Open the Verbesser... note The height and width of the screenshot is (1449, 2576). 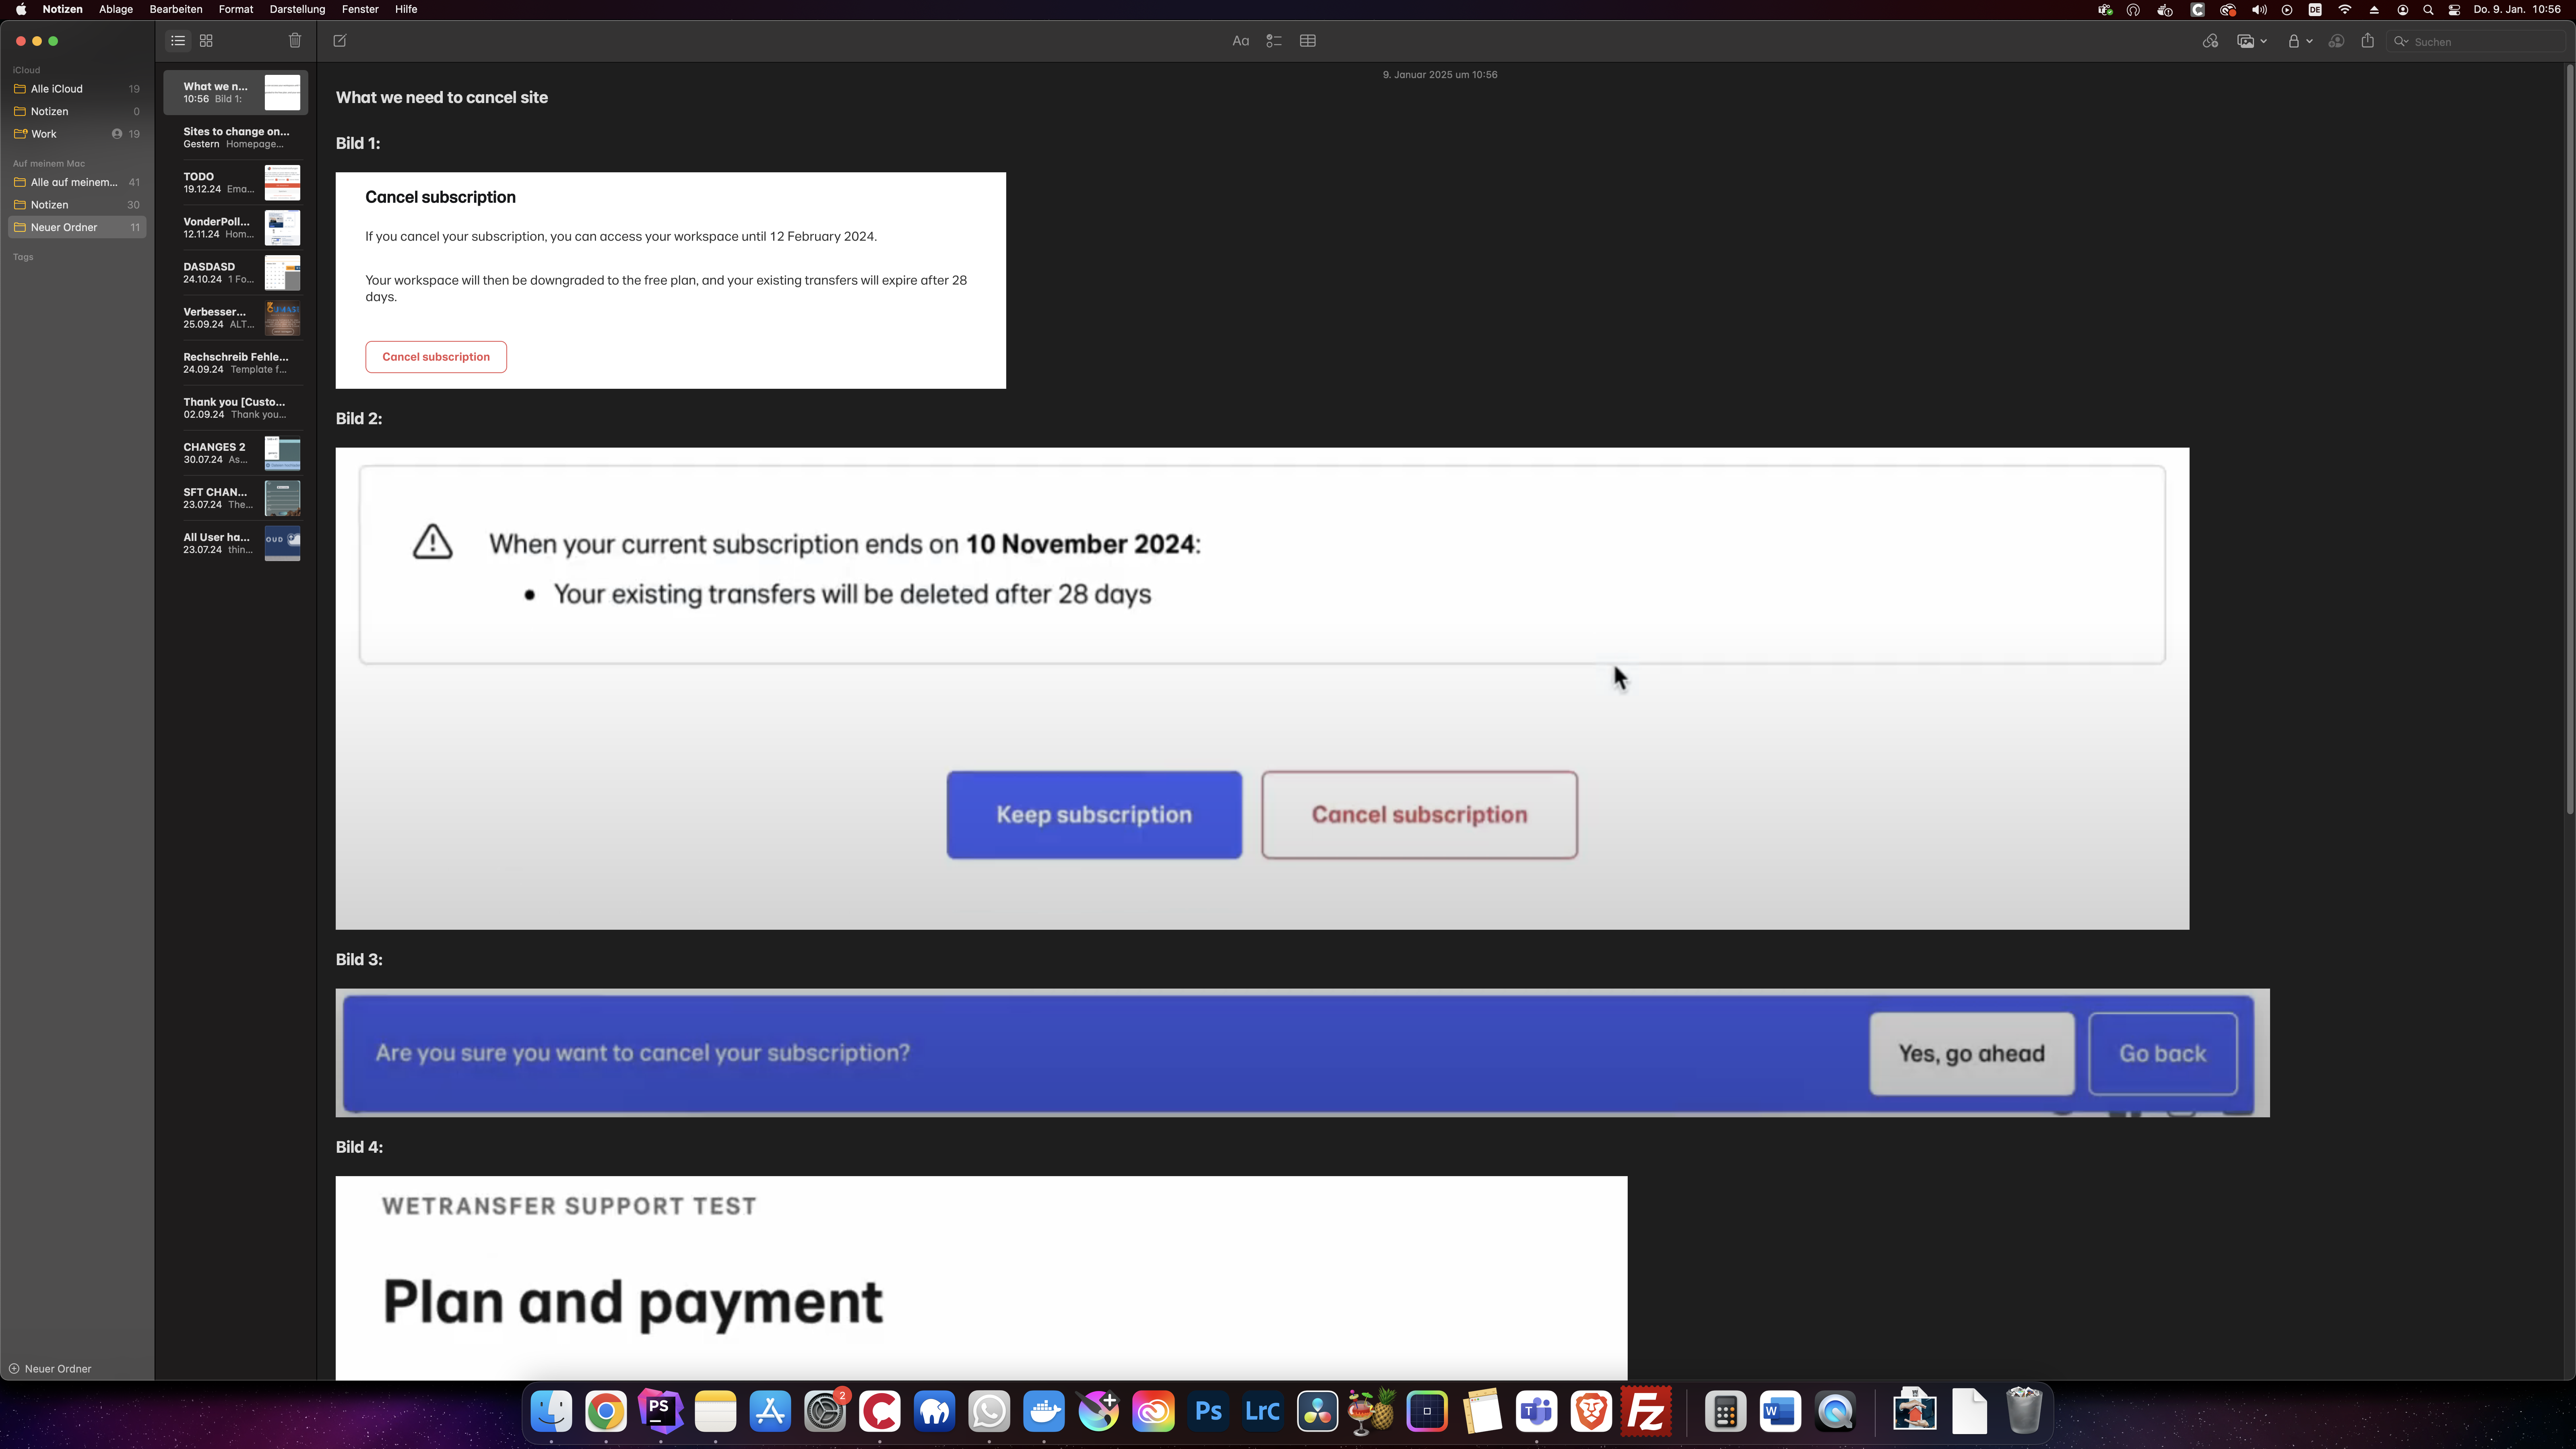(x=236, y=317)
